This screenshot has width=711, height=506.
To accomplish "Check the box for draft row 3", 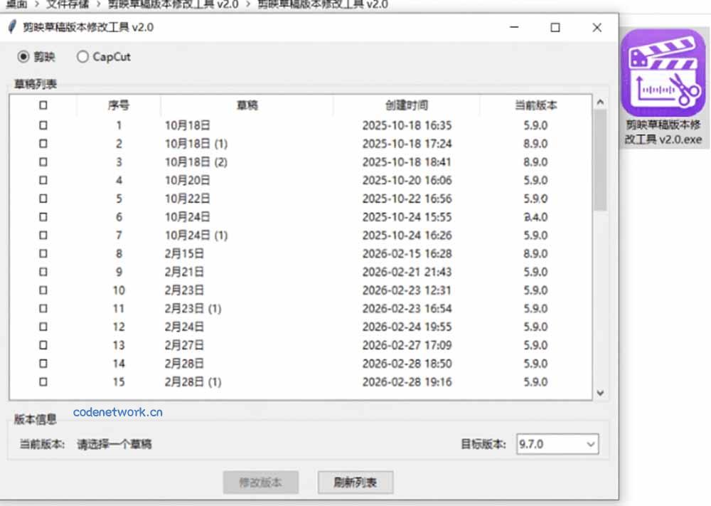I will click(x=43, y=162).
